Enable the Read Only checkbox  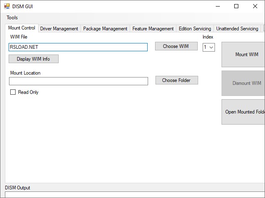tap(13, 92)
